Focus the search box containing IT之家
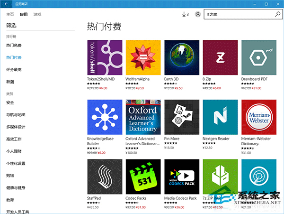The width and height of the screenshot is (284, 214). pos(243,14)
